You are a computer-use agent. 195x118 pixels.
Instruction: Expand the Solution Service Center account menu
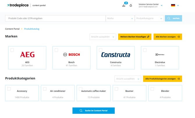[x=162, y=6]
